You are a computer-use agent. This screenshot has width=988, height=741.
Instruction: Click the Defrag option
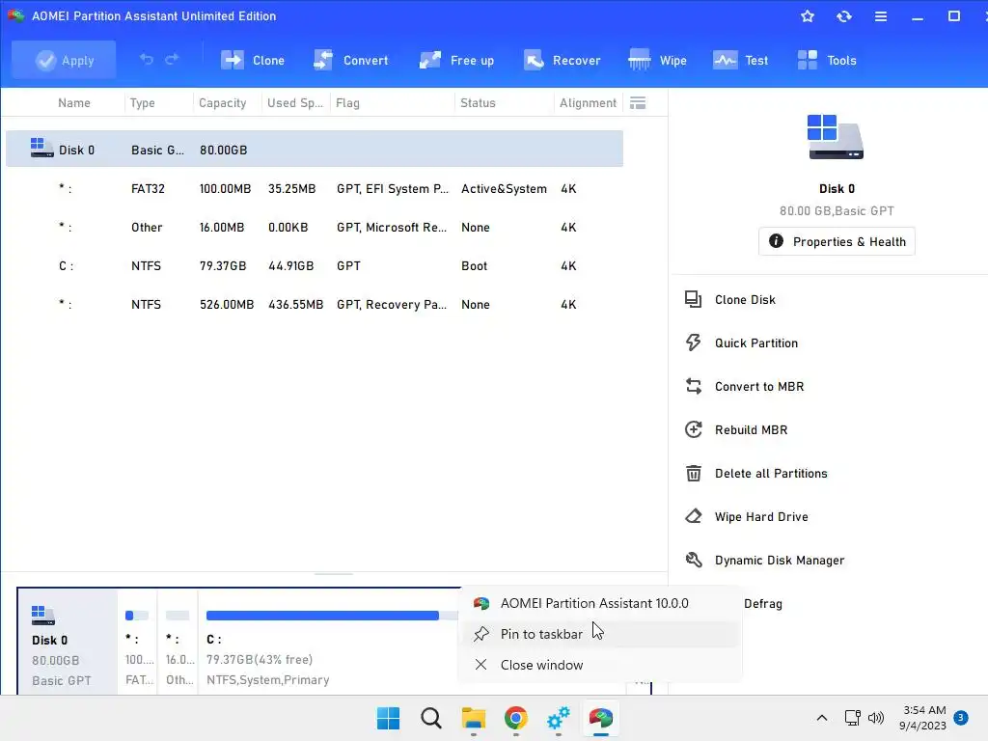(x=763, y=603)
